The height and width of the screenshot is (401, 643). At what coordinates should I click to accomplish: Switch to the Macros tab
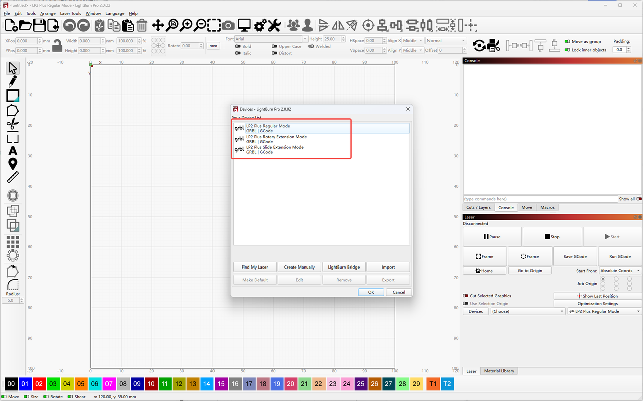click(x=547, y=207)
